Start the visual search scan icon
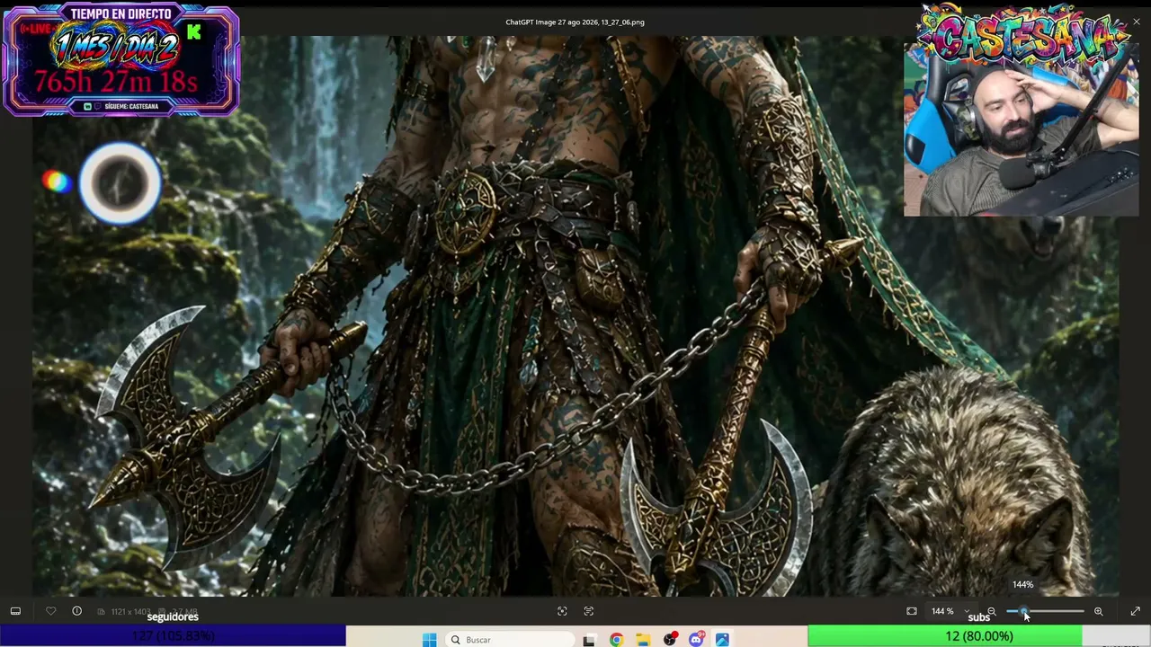Screen dimensions: 1151x647 (562, 611)
